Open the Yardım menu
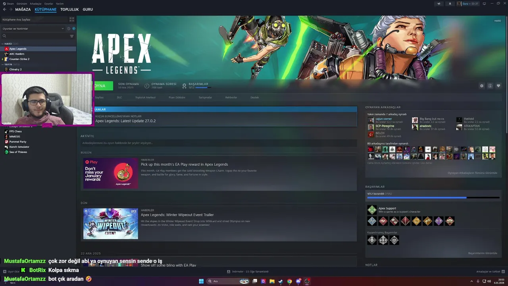 point(60,4)
